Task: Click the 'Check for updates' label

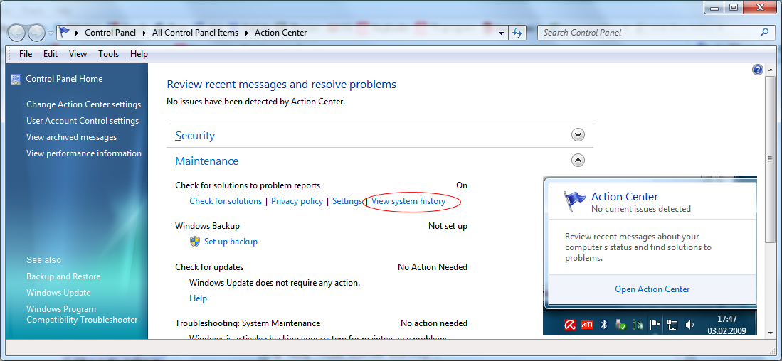Action: [x=209, y=267]
